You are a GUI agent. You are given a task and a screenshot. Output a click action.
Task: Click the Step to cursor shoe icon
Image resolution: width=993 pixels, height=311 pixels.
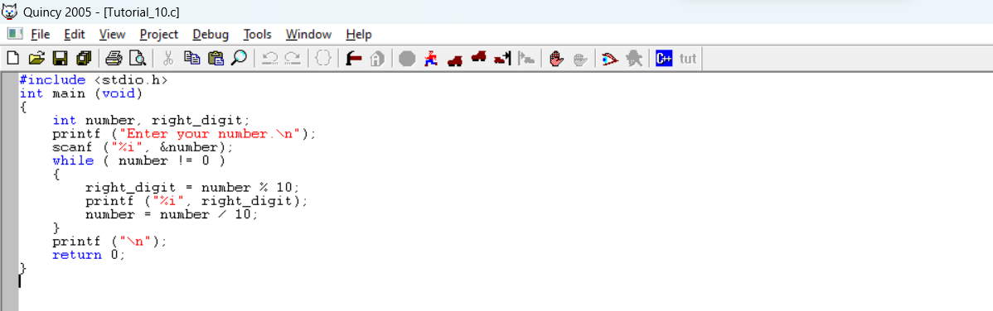click(502, 59)
